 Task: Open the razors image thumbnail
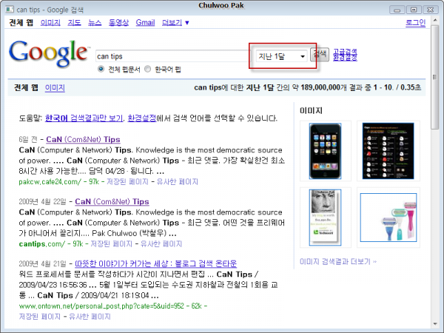click(x=388, y=218)
